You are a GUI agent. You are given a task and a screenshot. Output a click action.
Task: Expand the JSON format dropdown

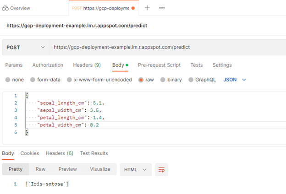(x=235, y=80)
